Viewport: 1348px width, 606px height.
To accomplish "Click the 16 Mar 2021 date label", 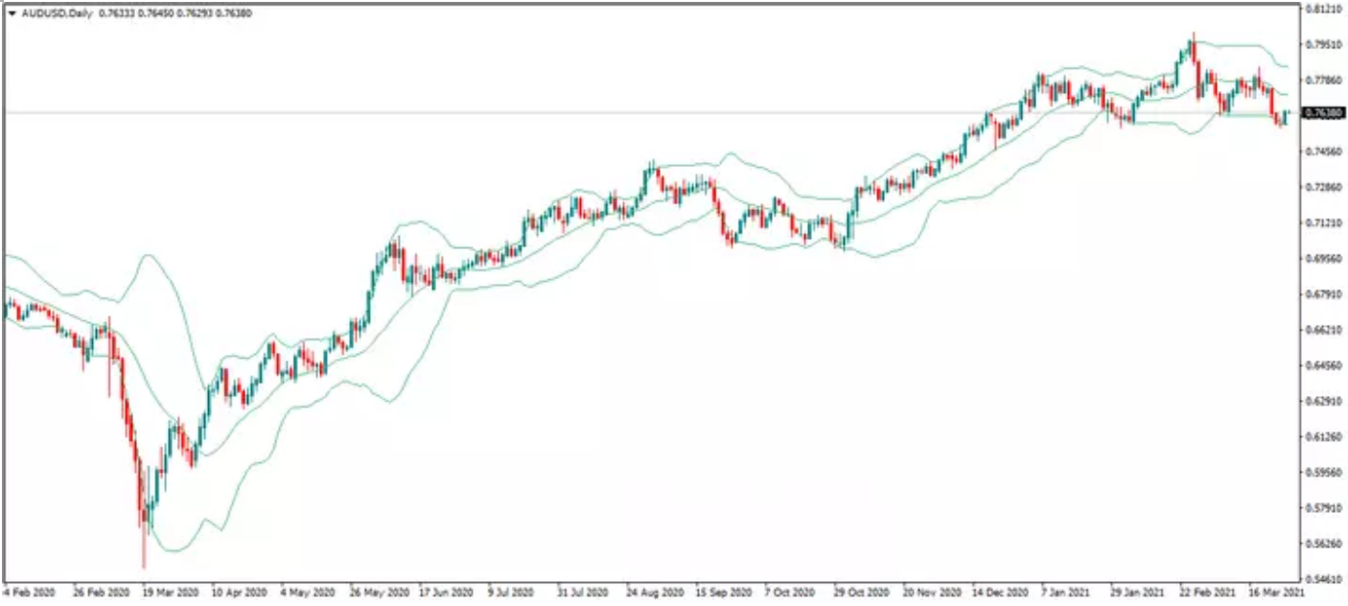I will (1277, 594).
